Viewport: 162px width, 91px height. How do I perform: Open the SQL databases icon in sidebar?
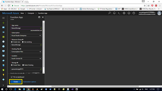click(3, 65)
